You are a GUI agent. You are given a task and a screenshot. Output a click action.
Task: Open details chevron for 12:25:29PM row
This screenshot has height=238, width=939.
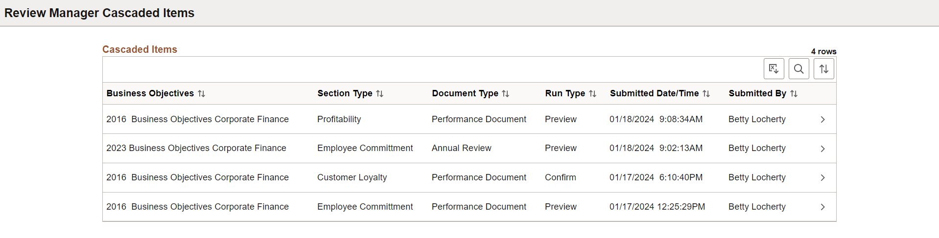click(x=822, y=207)
